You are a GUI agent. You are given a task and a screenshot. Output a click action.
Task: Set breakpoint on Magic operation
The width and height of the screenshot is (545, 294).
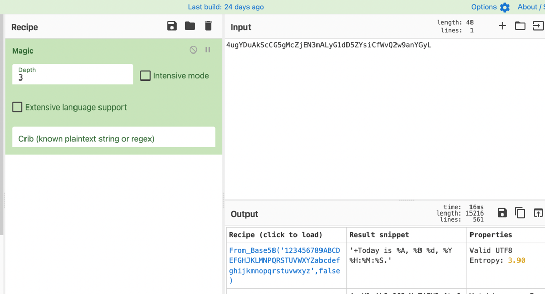(208, 50)
